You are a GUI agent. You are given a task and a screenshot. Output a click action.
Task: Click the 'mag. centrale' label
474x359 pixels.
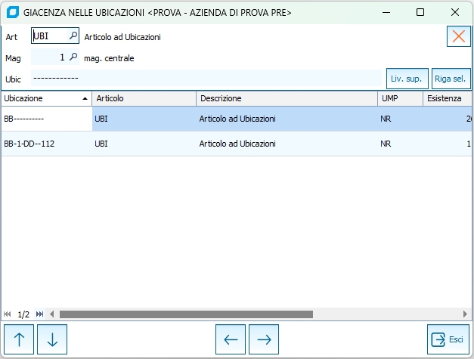[109, 58]
